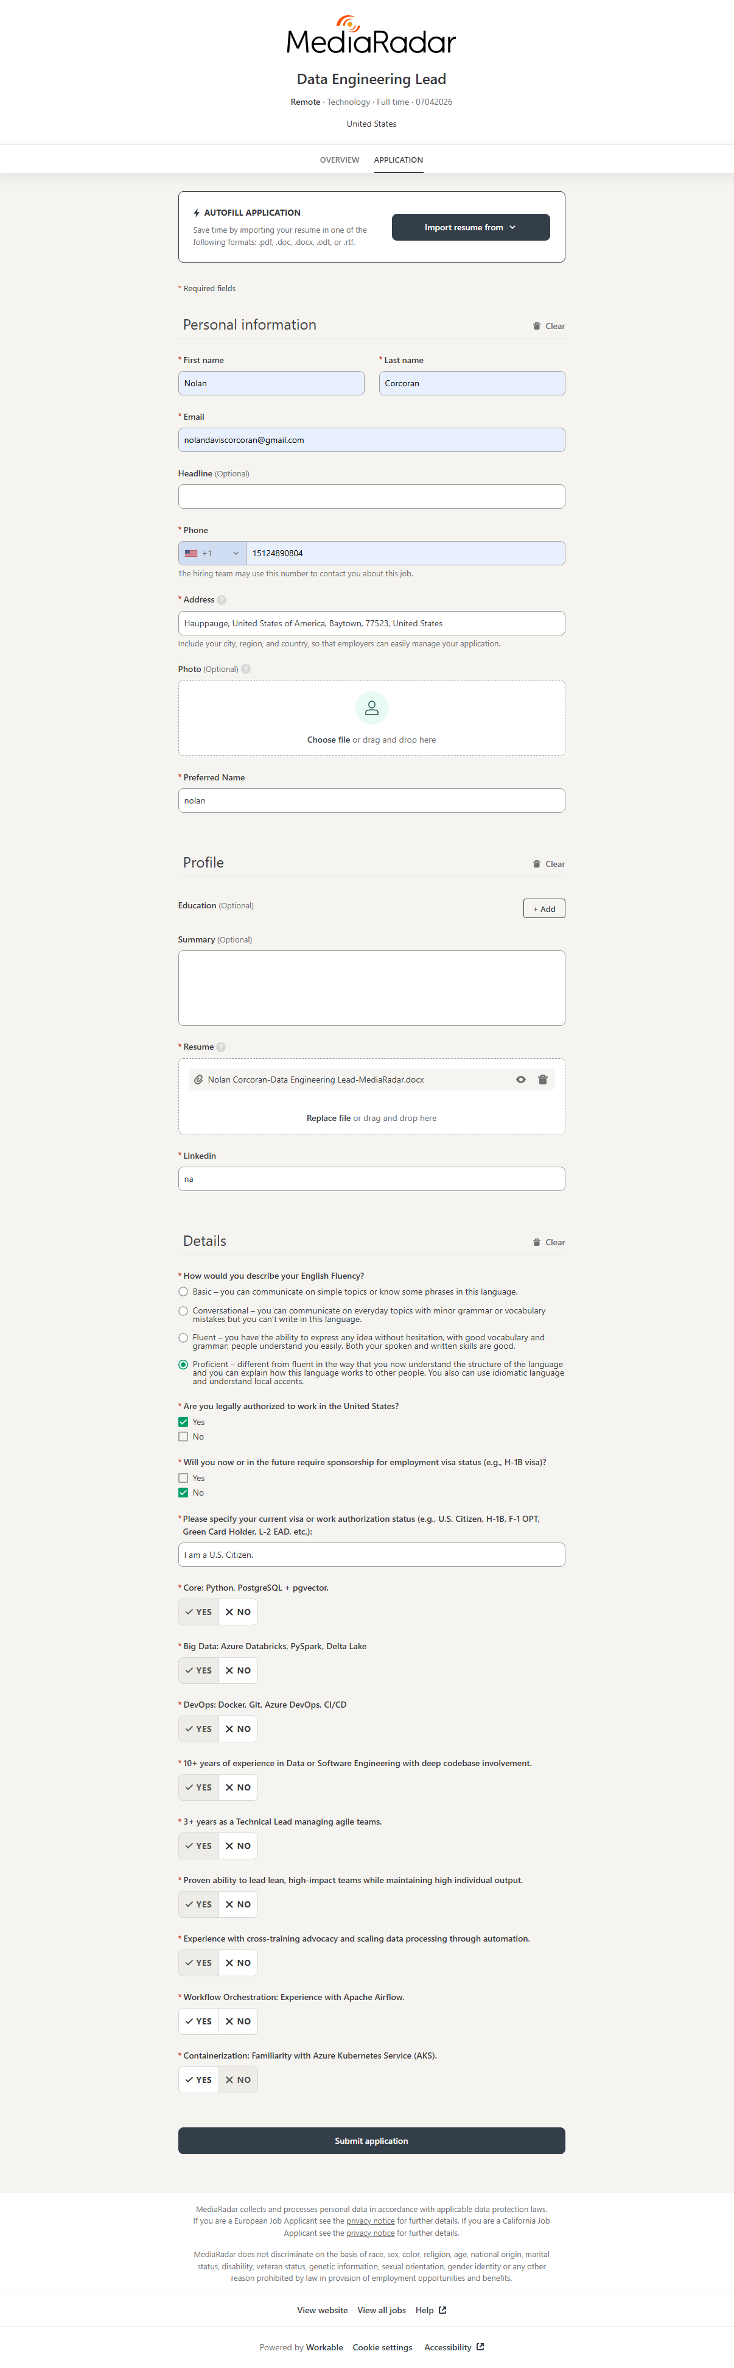Clear the Personal information section
Viewport: 734px width, 2368px height.
[548, 327]
